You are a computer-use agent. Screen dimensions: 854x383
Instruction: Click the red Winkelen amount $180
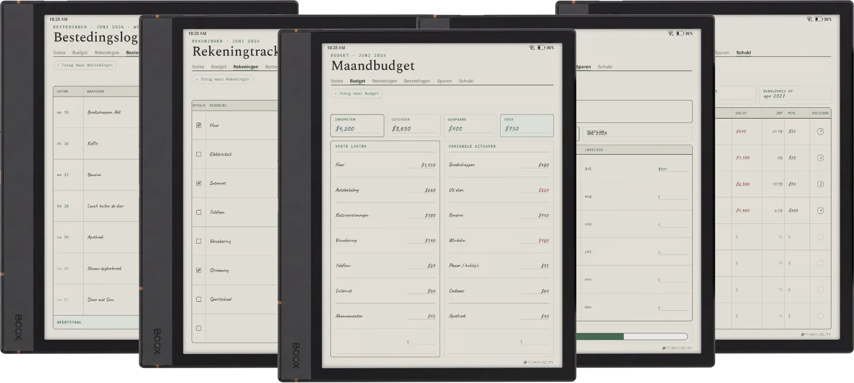tap(543, 241)
